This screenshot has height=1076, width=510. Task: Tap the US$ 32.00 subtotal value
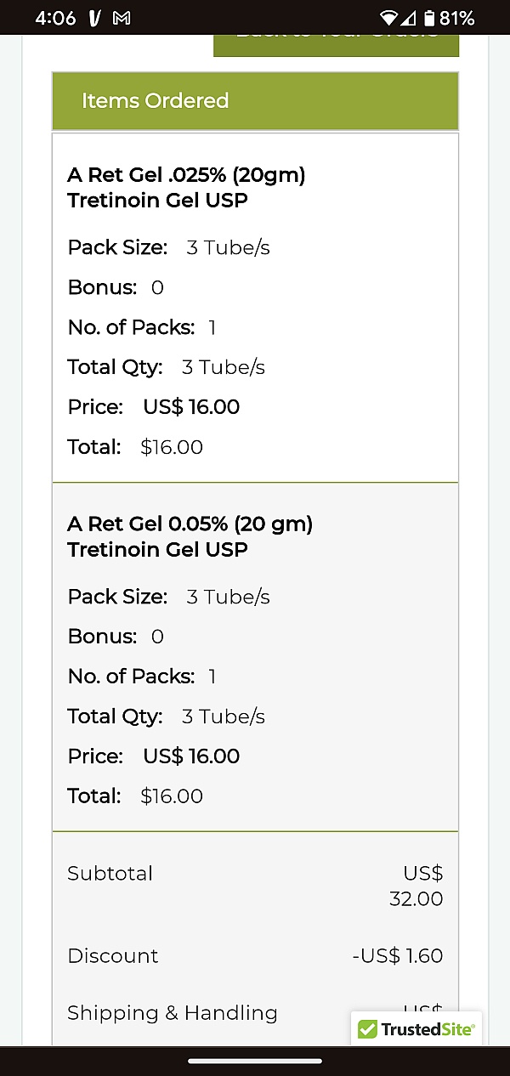(x=416, y=886)
